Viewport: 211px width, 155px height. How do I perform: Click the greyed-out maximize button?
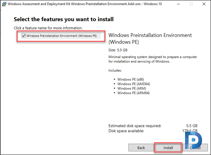point(191,4)
